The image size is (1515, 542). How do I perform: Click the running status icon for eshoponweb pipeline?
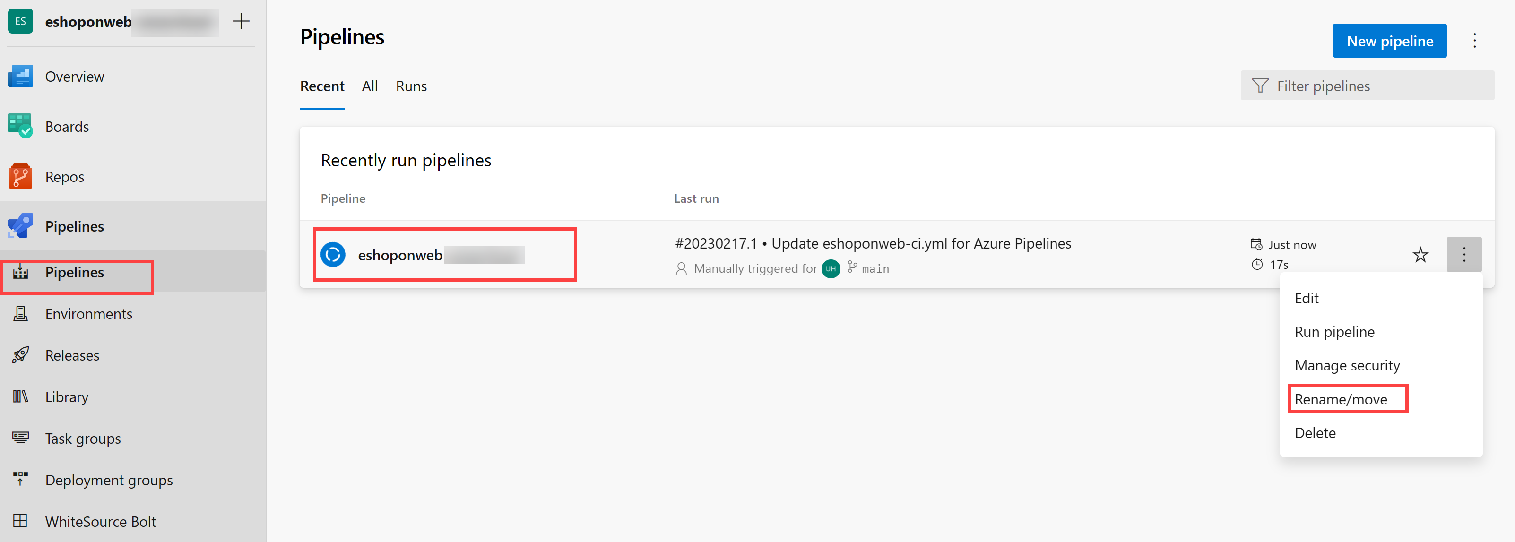(x=333, y=255)
